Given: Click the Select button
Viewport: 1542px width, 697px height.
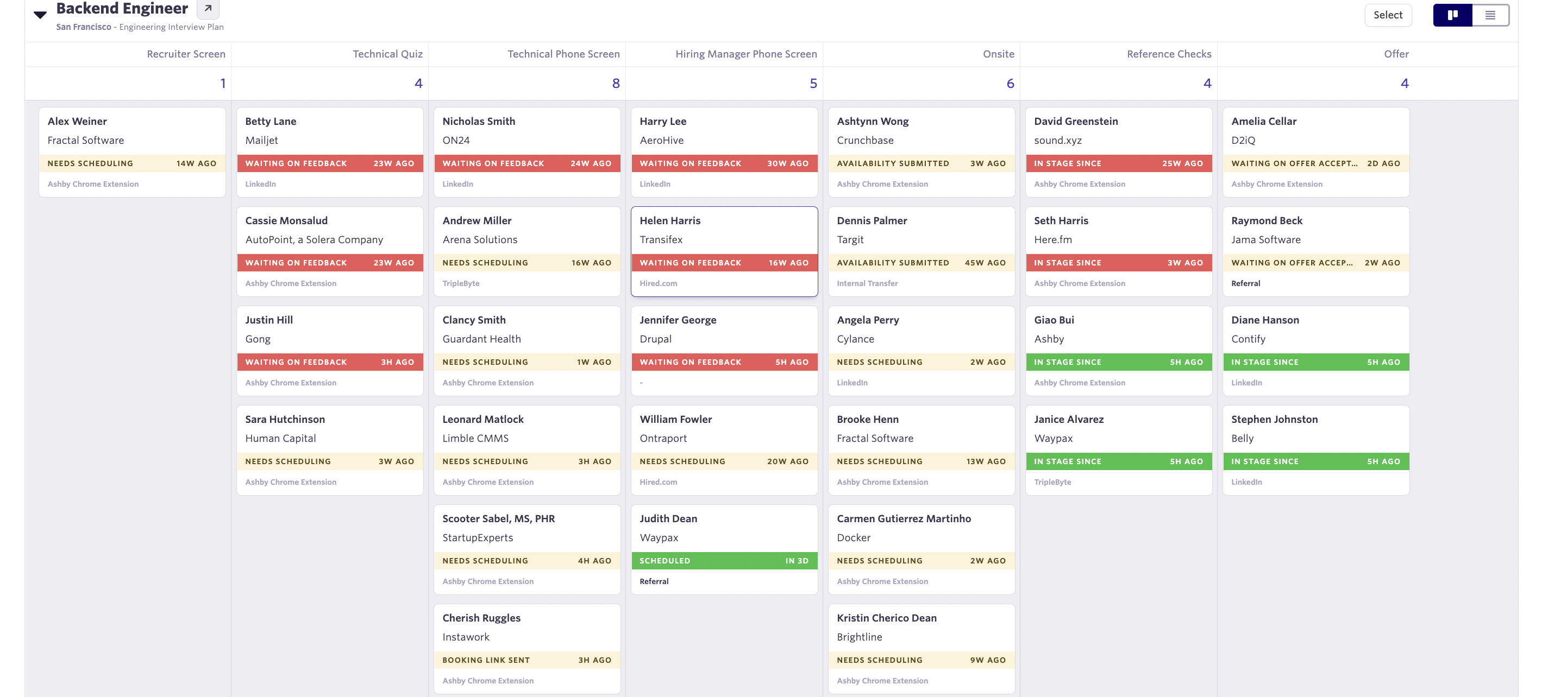Looking at the screenshot, I should coord(1388,15).
